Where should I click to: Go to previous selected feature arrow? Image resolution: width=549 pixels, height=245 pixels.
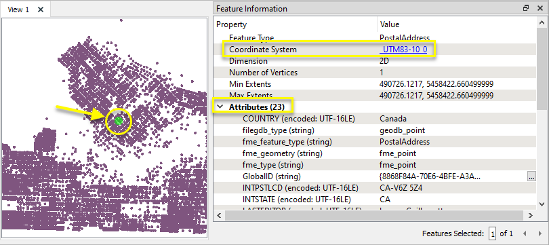(x=525, y=233)
